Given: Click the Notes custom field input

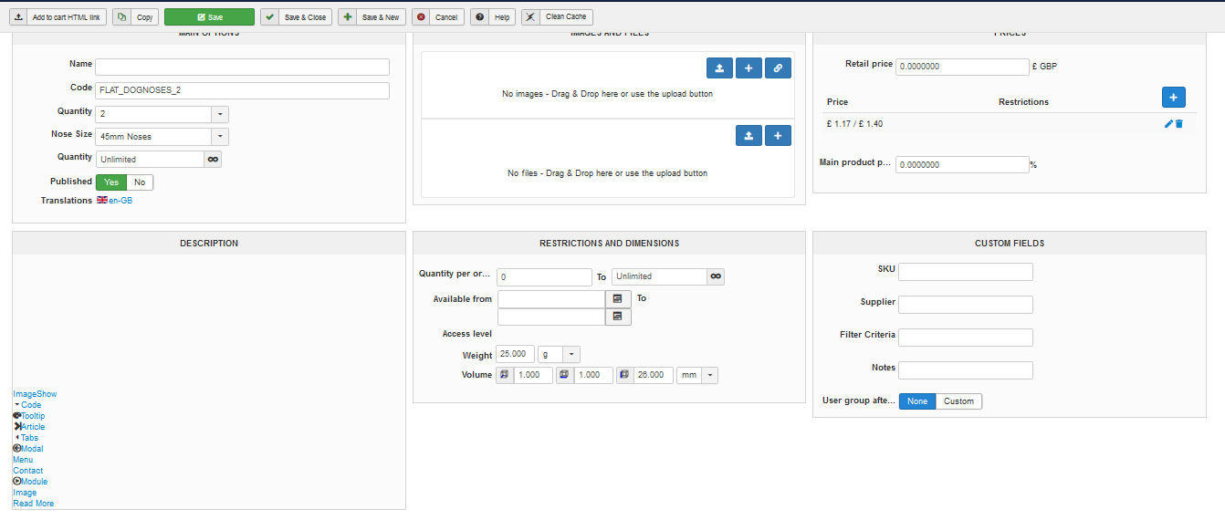Looking at the screenshot, I should click(x=966, y=370).
